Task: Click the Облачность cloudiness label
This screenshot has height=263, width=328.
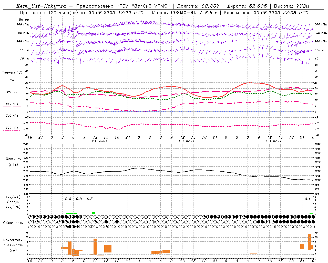Action: (x=13, y=223)
